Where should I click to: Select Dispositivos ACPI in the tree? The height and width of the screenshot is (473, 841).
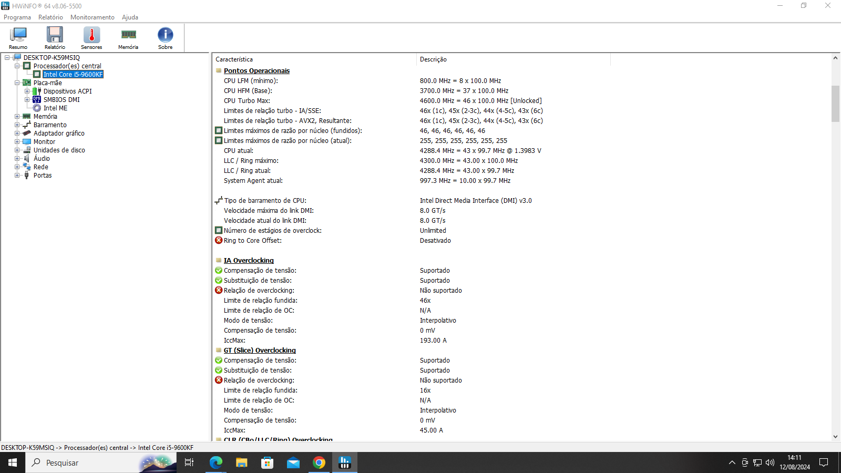[67, 91]
